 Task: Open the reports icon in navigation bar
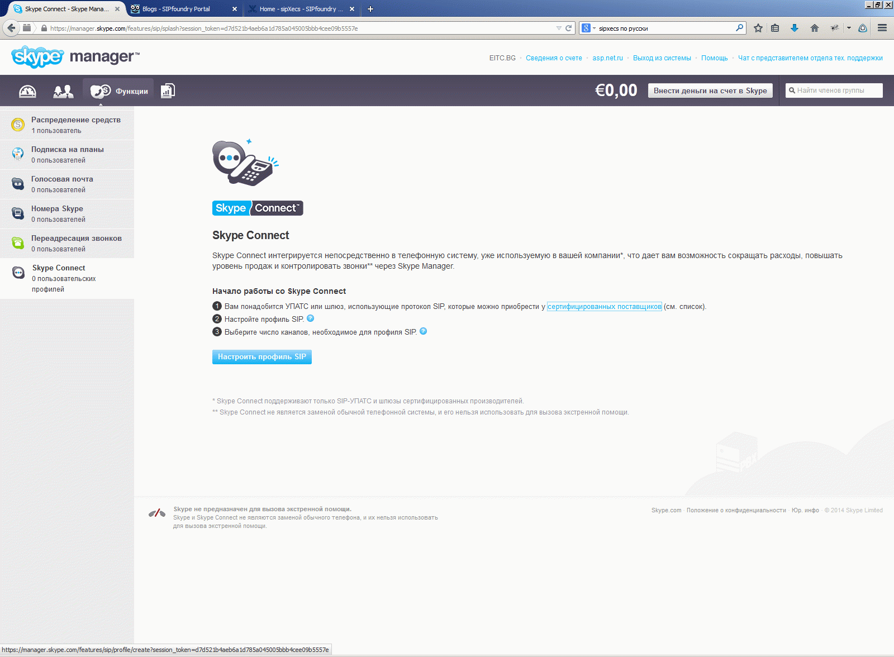click(168, 91)
